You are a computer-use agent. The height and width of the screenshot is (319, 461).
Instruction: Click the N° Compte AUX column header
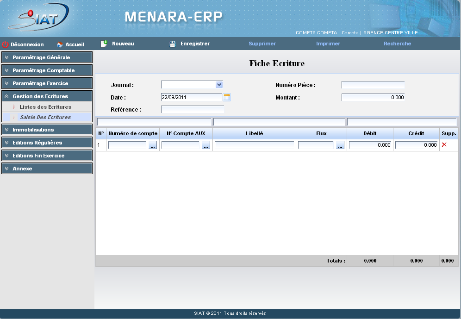(186, 133)
